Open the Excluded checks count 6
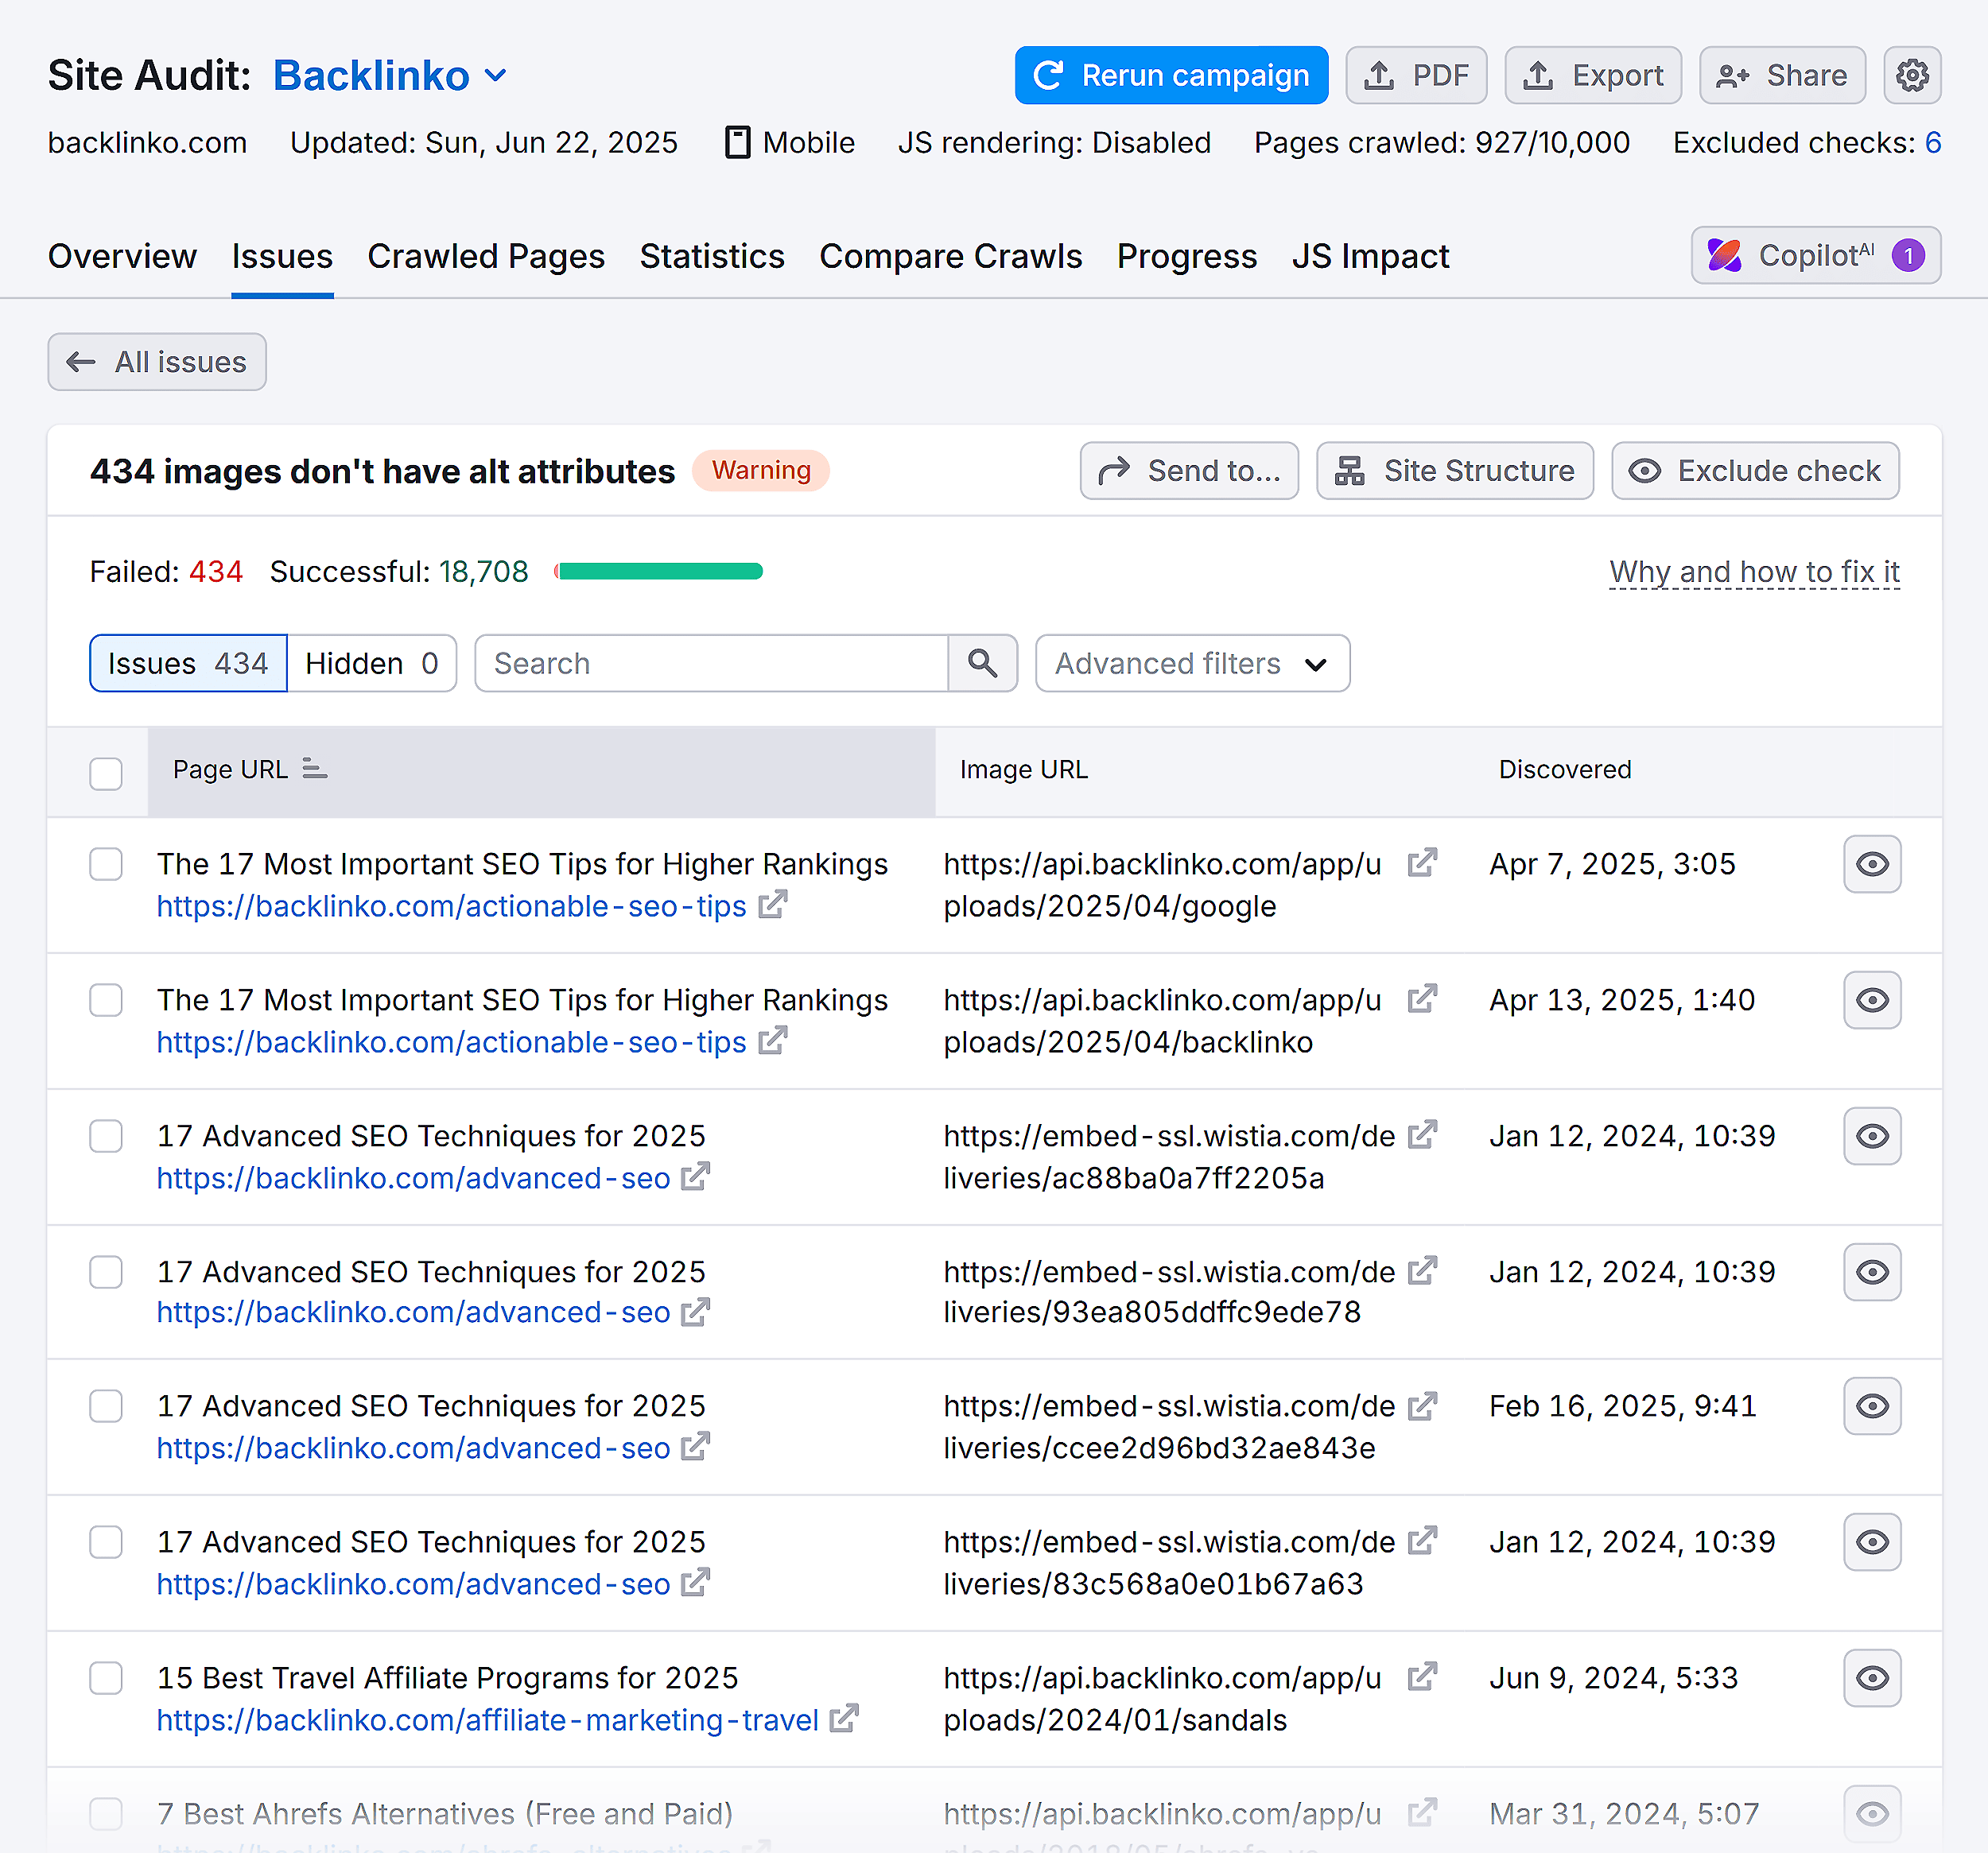The height and width of the screenshot is (1853, 1988). click(x=1932, y=143)
